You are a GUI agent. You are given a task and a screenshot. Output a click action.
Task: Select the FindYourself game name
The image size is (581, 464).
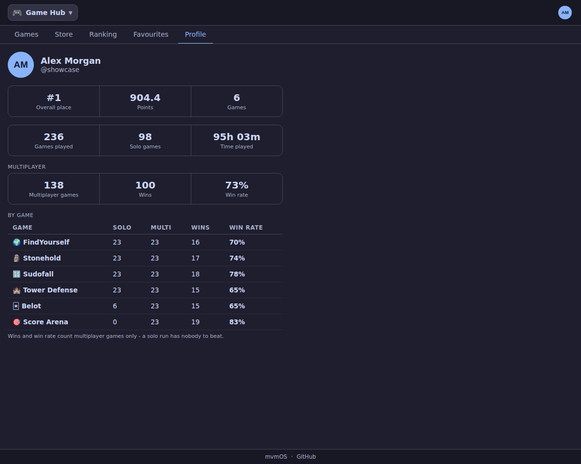tap(46, 242)
